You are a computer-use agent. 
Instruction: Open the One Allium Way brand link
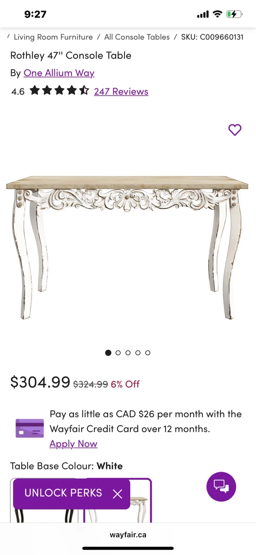coord(59,73)
